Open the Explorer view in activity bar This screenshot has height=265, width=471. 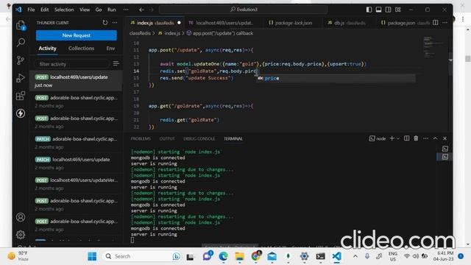click(21, 25)
